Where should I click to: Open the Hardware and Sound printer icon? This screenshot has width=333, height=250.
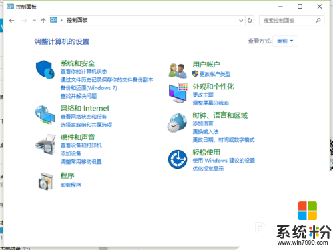[x=45, y=144]
